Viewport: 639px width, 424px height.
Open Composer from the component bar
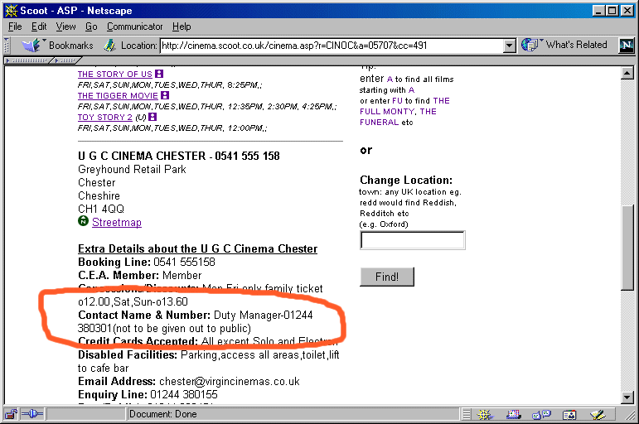[x=597, y=414]
